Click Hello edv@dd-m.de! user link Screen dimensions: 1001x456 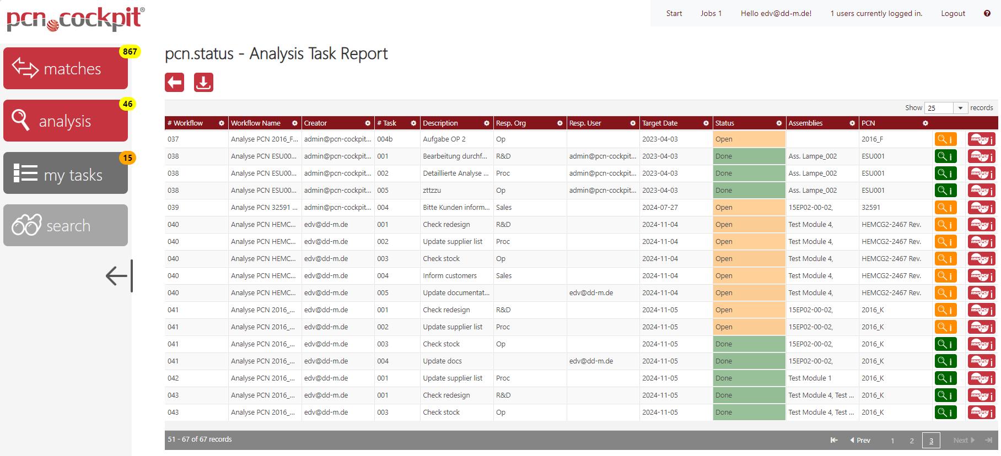coord(776,13)
